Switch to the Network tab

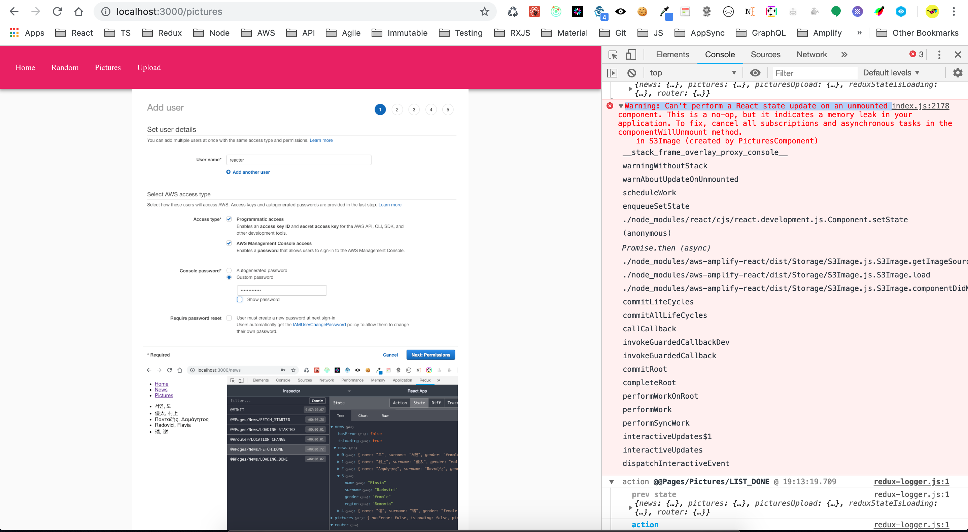coord(812,55)
